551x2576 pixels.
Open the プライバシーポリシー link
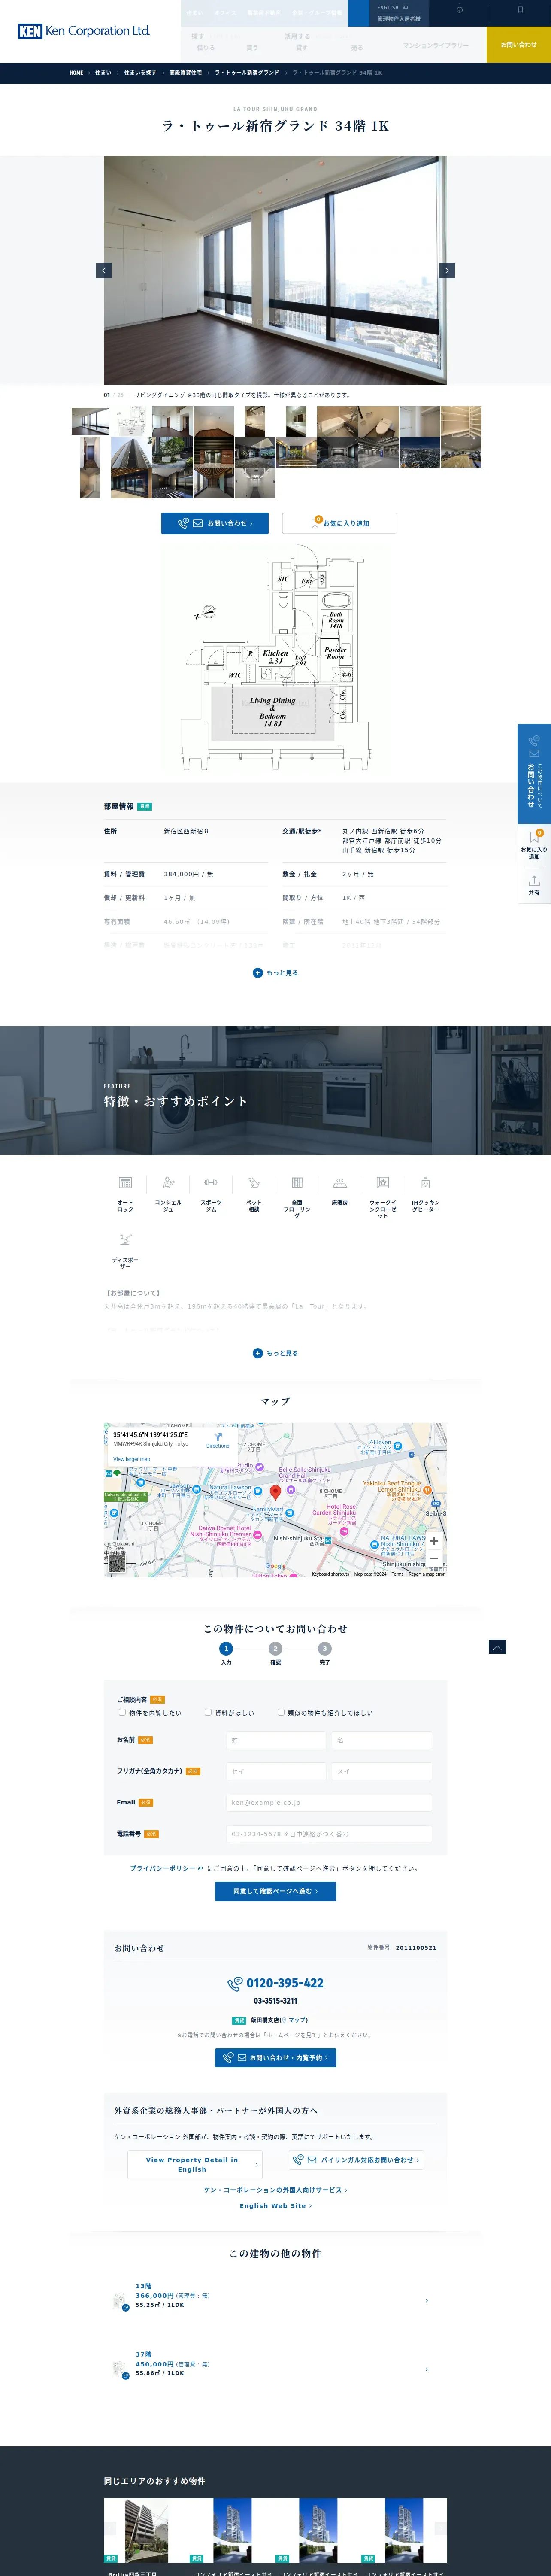point(166,1868)
